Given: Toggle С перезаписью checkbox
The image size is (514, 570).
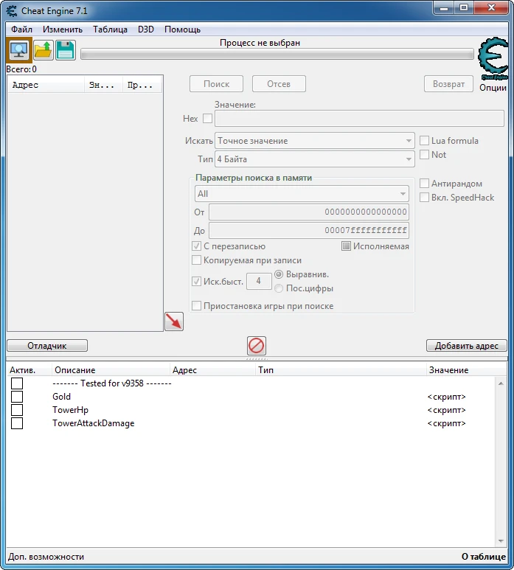Looking at the screenshot, I should (196, 246).
